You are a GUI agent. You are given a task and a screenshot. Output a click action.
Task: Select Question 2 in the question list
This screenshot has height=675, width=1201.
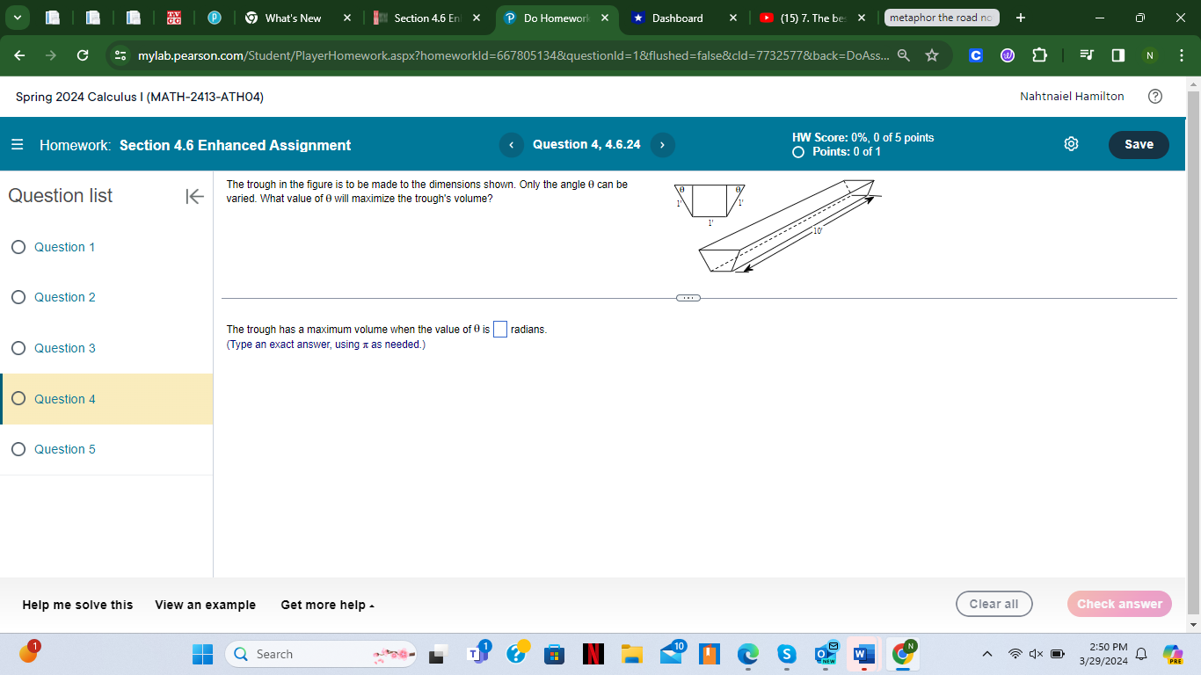pyautogui.click(x=64, y=297)
